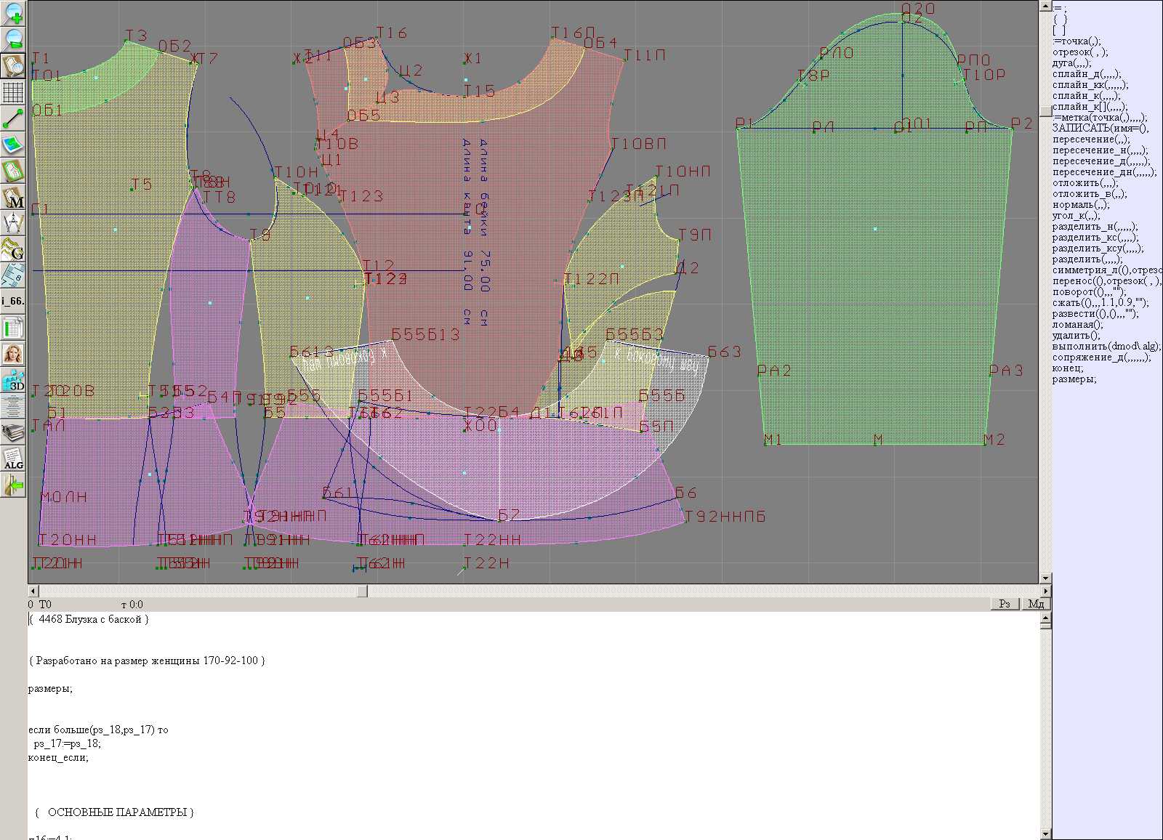Click in code editor on 'размеры;' line
This screenshot has width=1163, height=840.
(51, 689)
